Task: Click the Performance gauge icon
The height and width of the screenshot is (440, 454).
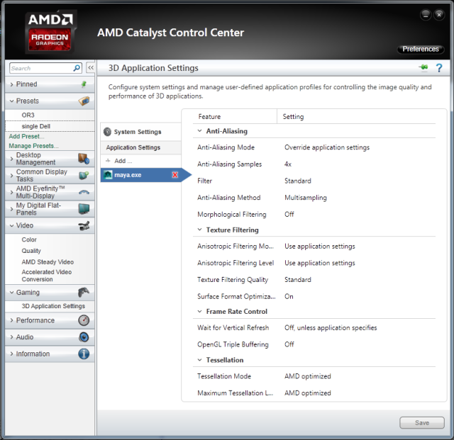Action: (84, 320)
